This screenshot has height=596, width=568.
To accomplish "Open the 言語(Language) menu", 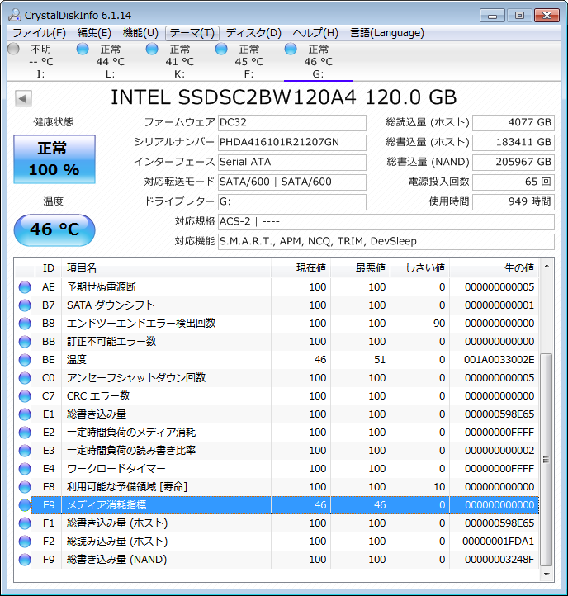I will (x=386, y=33).
